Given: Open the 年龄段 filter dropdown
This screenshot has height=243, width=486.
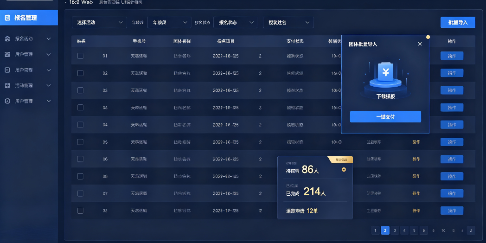Looking at the screenshot, I should 169,22.
